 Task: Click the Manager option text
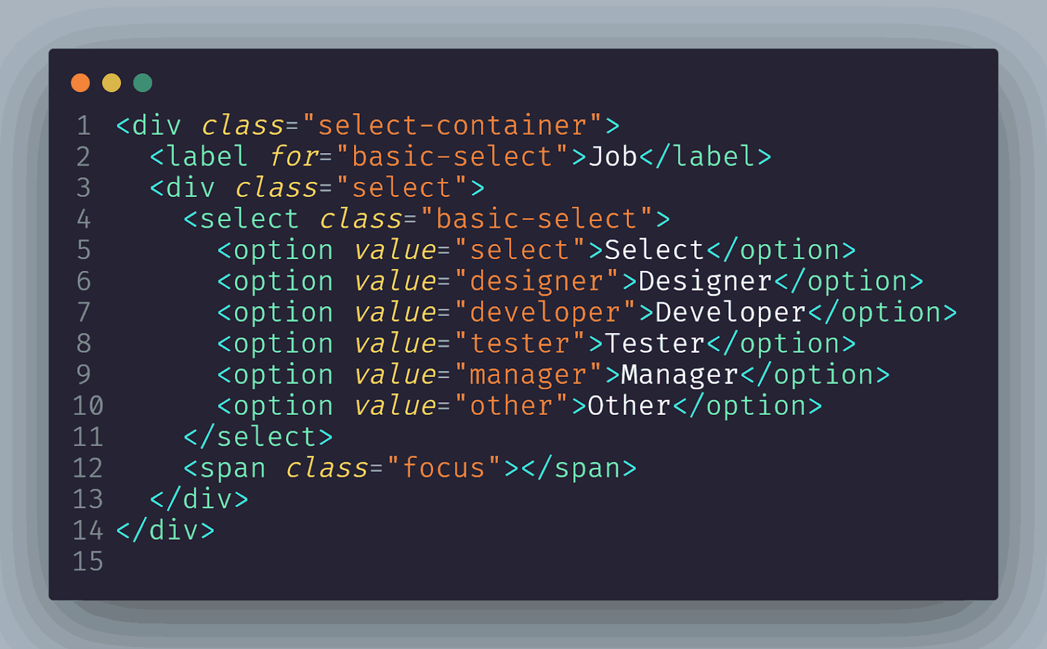click(680, 375)
